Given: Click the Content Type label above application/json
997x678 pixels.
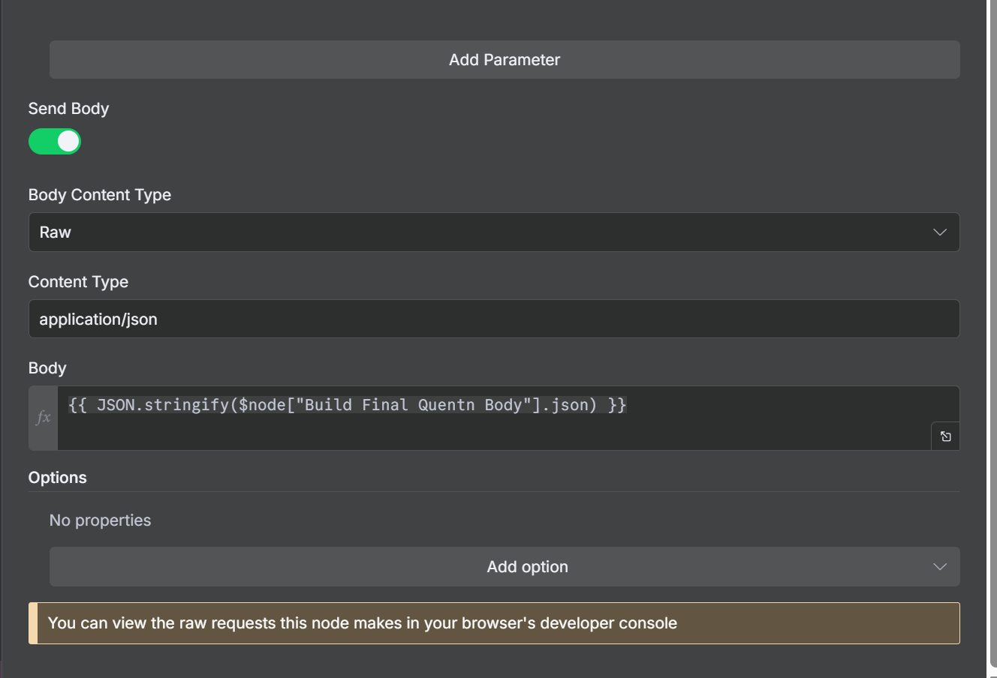Looking at the screenshot, I should pyautogui.click(x=78, y=282).
